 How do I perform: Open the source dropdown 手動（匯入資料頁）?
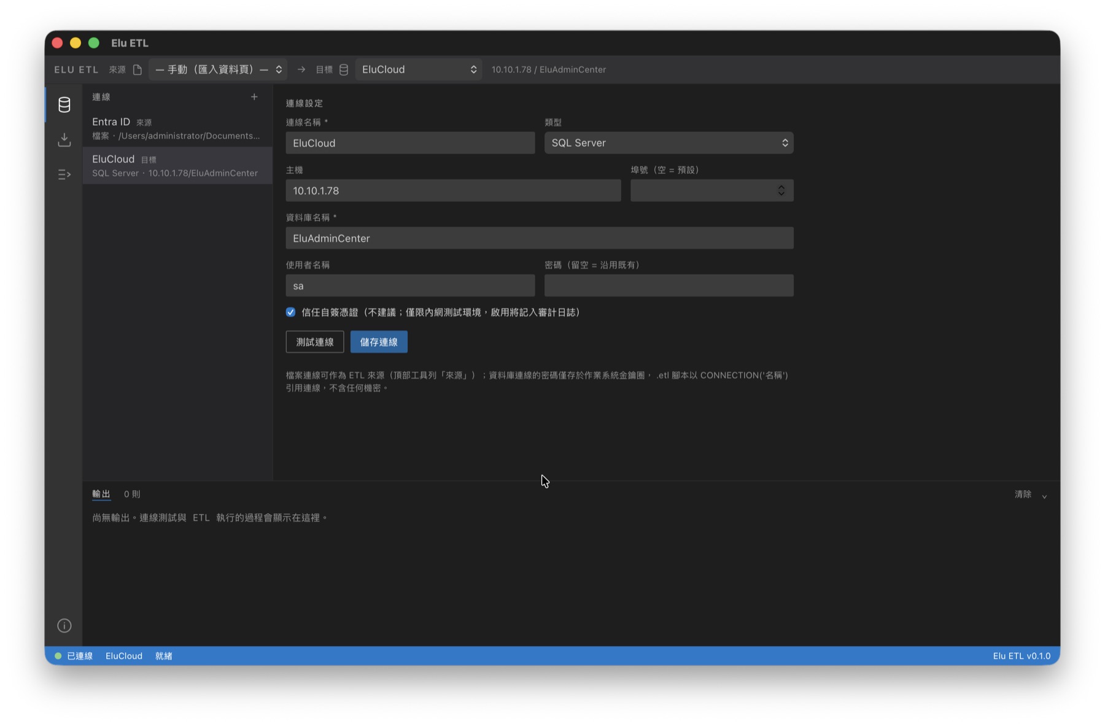[x=219, y=69]
